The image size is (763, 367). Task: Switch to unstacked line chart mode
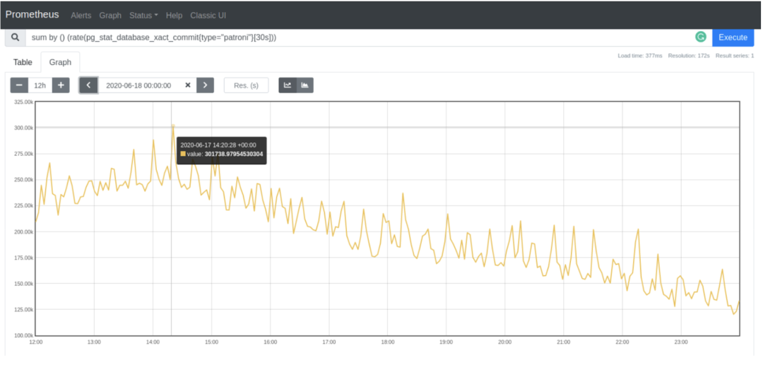click(288, 85)
